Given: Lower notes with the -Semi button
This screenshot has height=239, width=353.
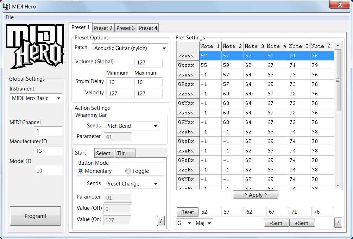Looking at the screenshot, I should coord(277,223).
